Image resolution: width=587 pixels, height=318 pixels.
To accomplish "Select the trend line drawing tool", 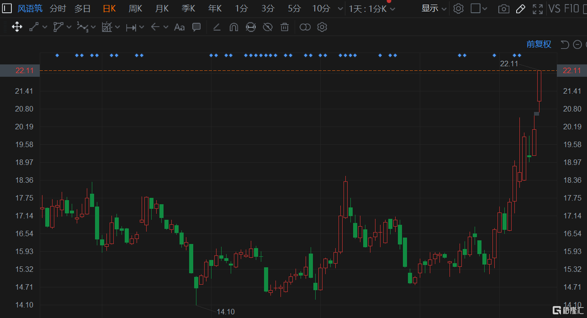I will pos(34,27).
